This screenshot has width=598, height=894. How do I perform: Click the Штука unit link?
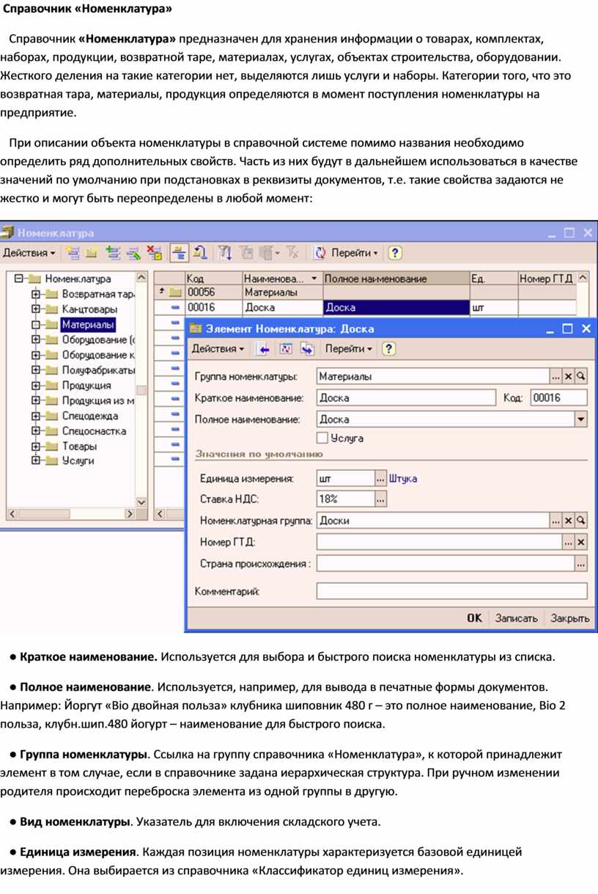(x=403, y=478)
